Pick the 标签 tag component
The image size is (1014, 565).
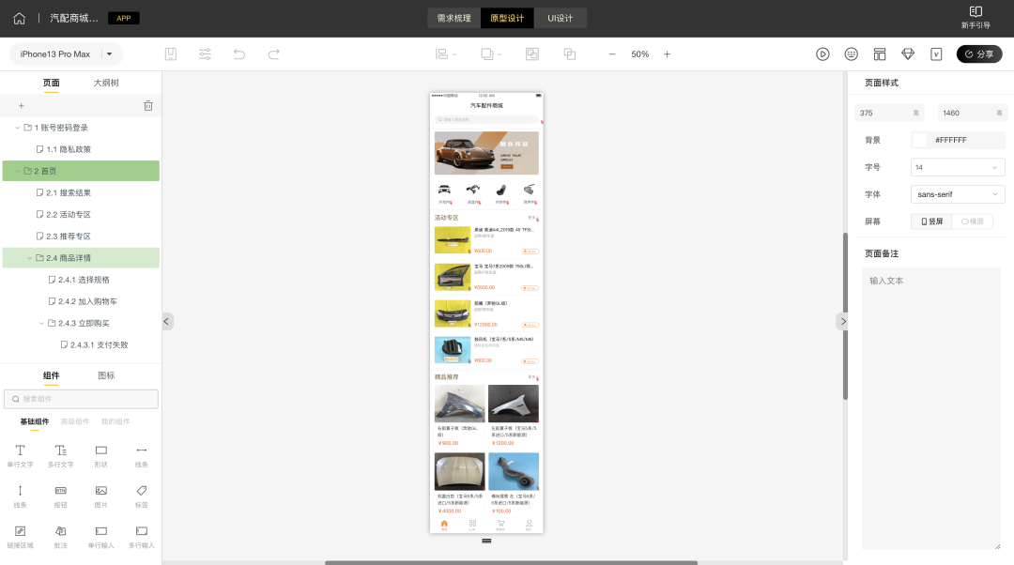click(x=142, y=496)
